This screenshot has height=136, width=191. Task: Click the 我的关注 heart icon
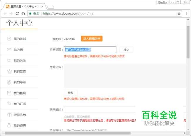(x=9, y=61)
